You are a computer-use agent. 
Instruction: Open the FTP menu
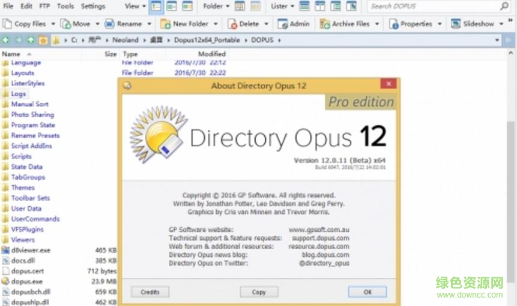(45, 7)
